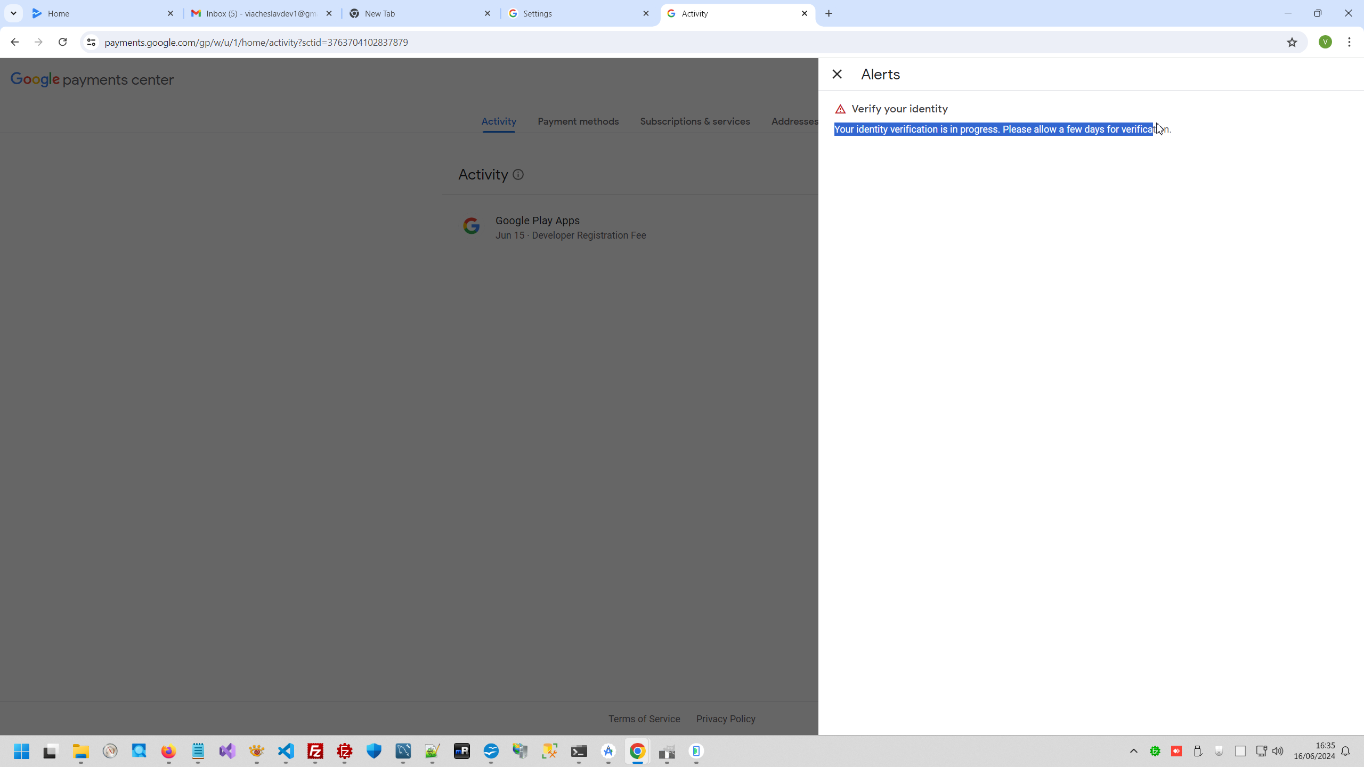Open Chrome three-dot menu

click(x=1349, y=42)
